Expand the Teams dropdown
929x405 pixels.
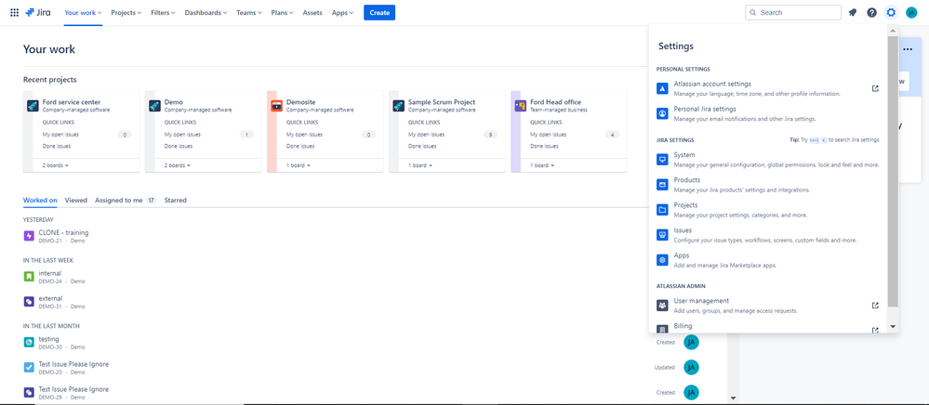pos(249,12)
